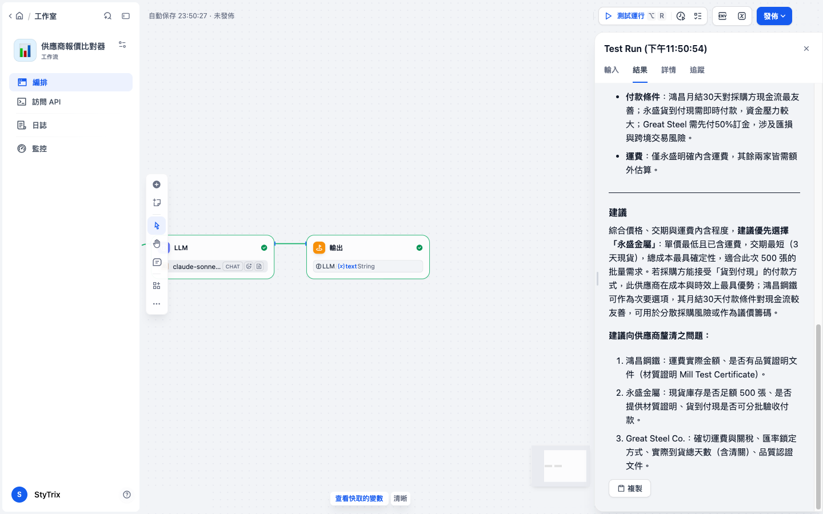
Task: Open the 工作室 breadcrumb link
Action: (x=46, y=16)
